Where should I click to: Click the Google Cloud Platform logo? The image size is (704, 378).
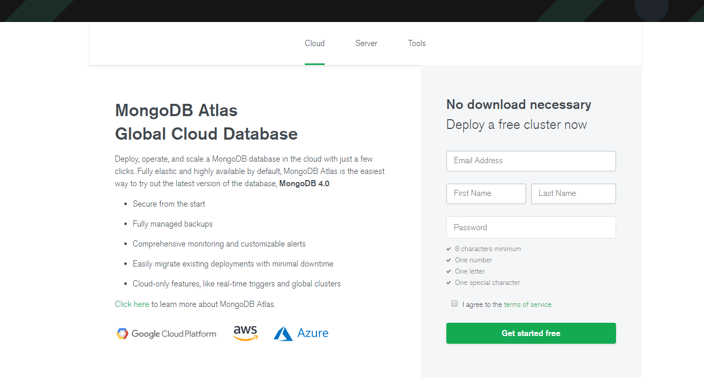coord(166,334)
